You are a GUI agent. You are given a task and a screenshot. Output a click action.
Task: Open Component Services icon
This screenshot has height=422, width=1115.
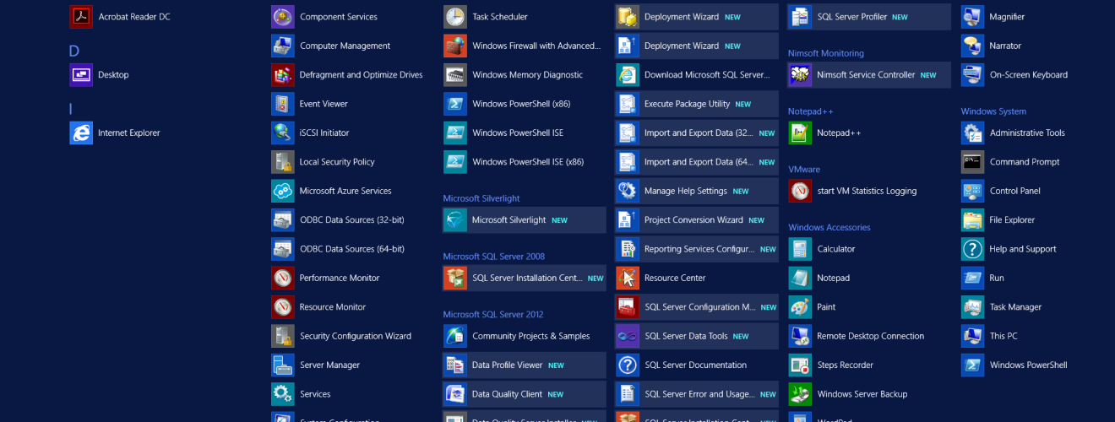[x=283, y=17]
